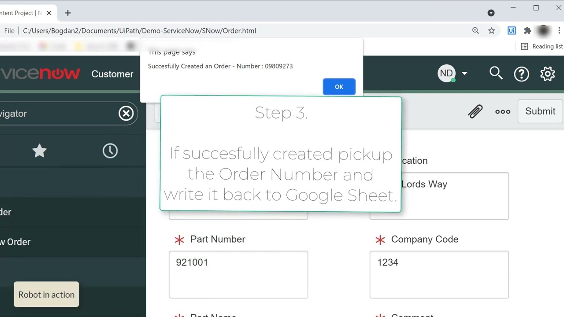Click the Part Number field label
Viewport: 564px width, 317px height.
[218, 239]
